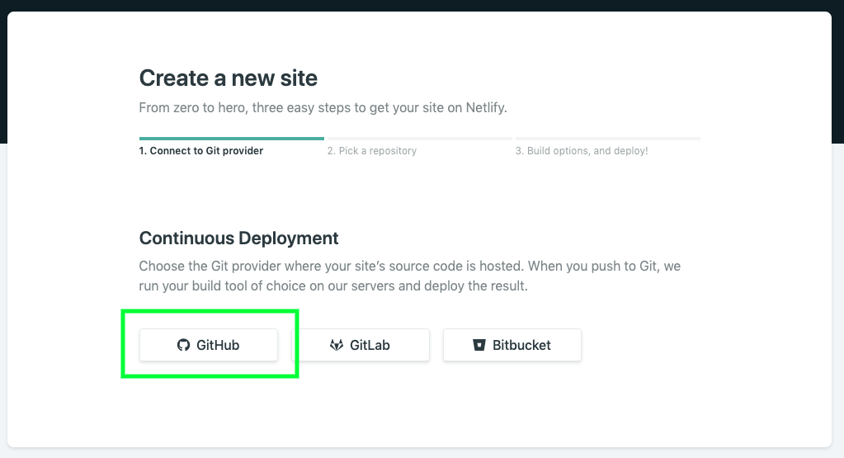Click the 'Create a new site' heading
The image size is (844, 458).
coord(229,78)
